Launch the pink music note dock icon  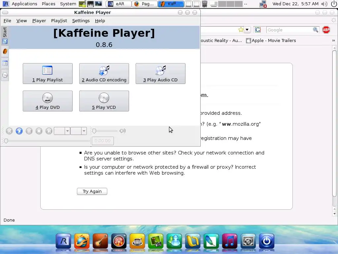230,241
